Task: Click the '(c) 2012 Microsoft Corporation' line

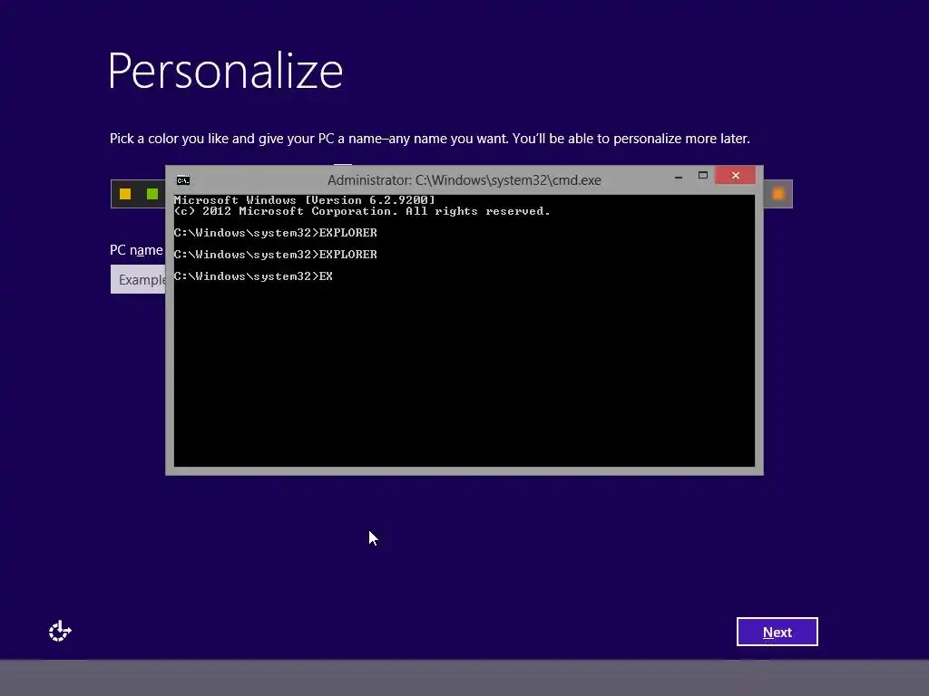Action: click(x=362, y=211)
